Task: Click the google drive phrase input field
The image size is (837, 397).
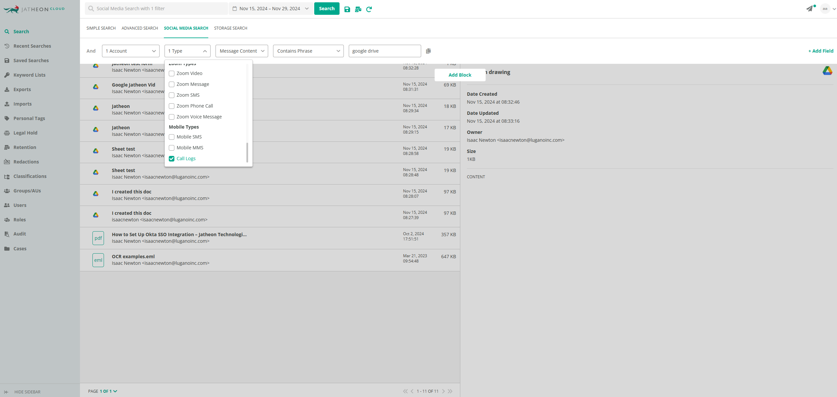Action: 385,51
